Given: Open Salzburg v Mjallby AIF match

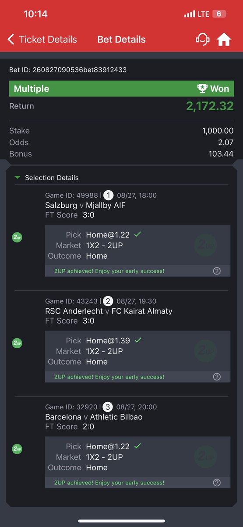Looking at the screenshot, I should pyautogui.click(x=85, y=205).
